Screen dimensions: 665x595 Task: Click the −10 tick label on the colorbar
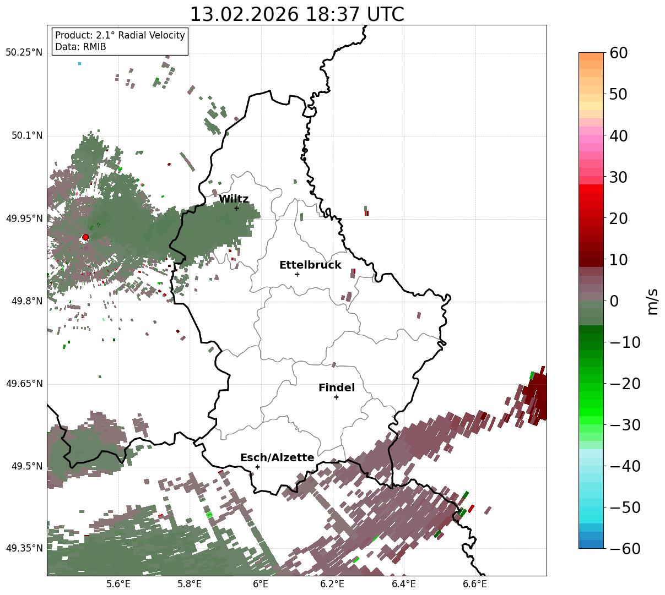tap(625, 342)
